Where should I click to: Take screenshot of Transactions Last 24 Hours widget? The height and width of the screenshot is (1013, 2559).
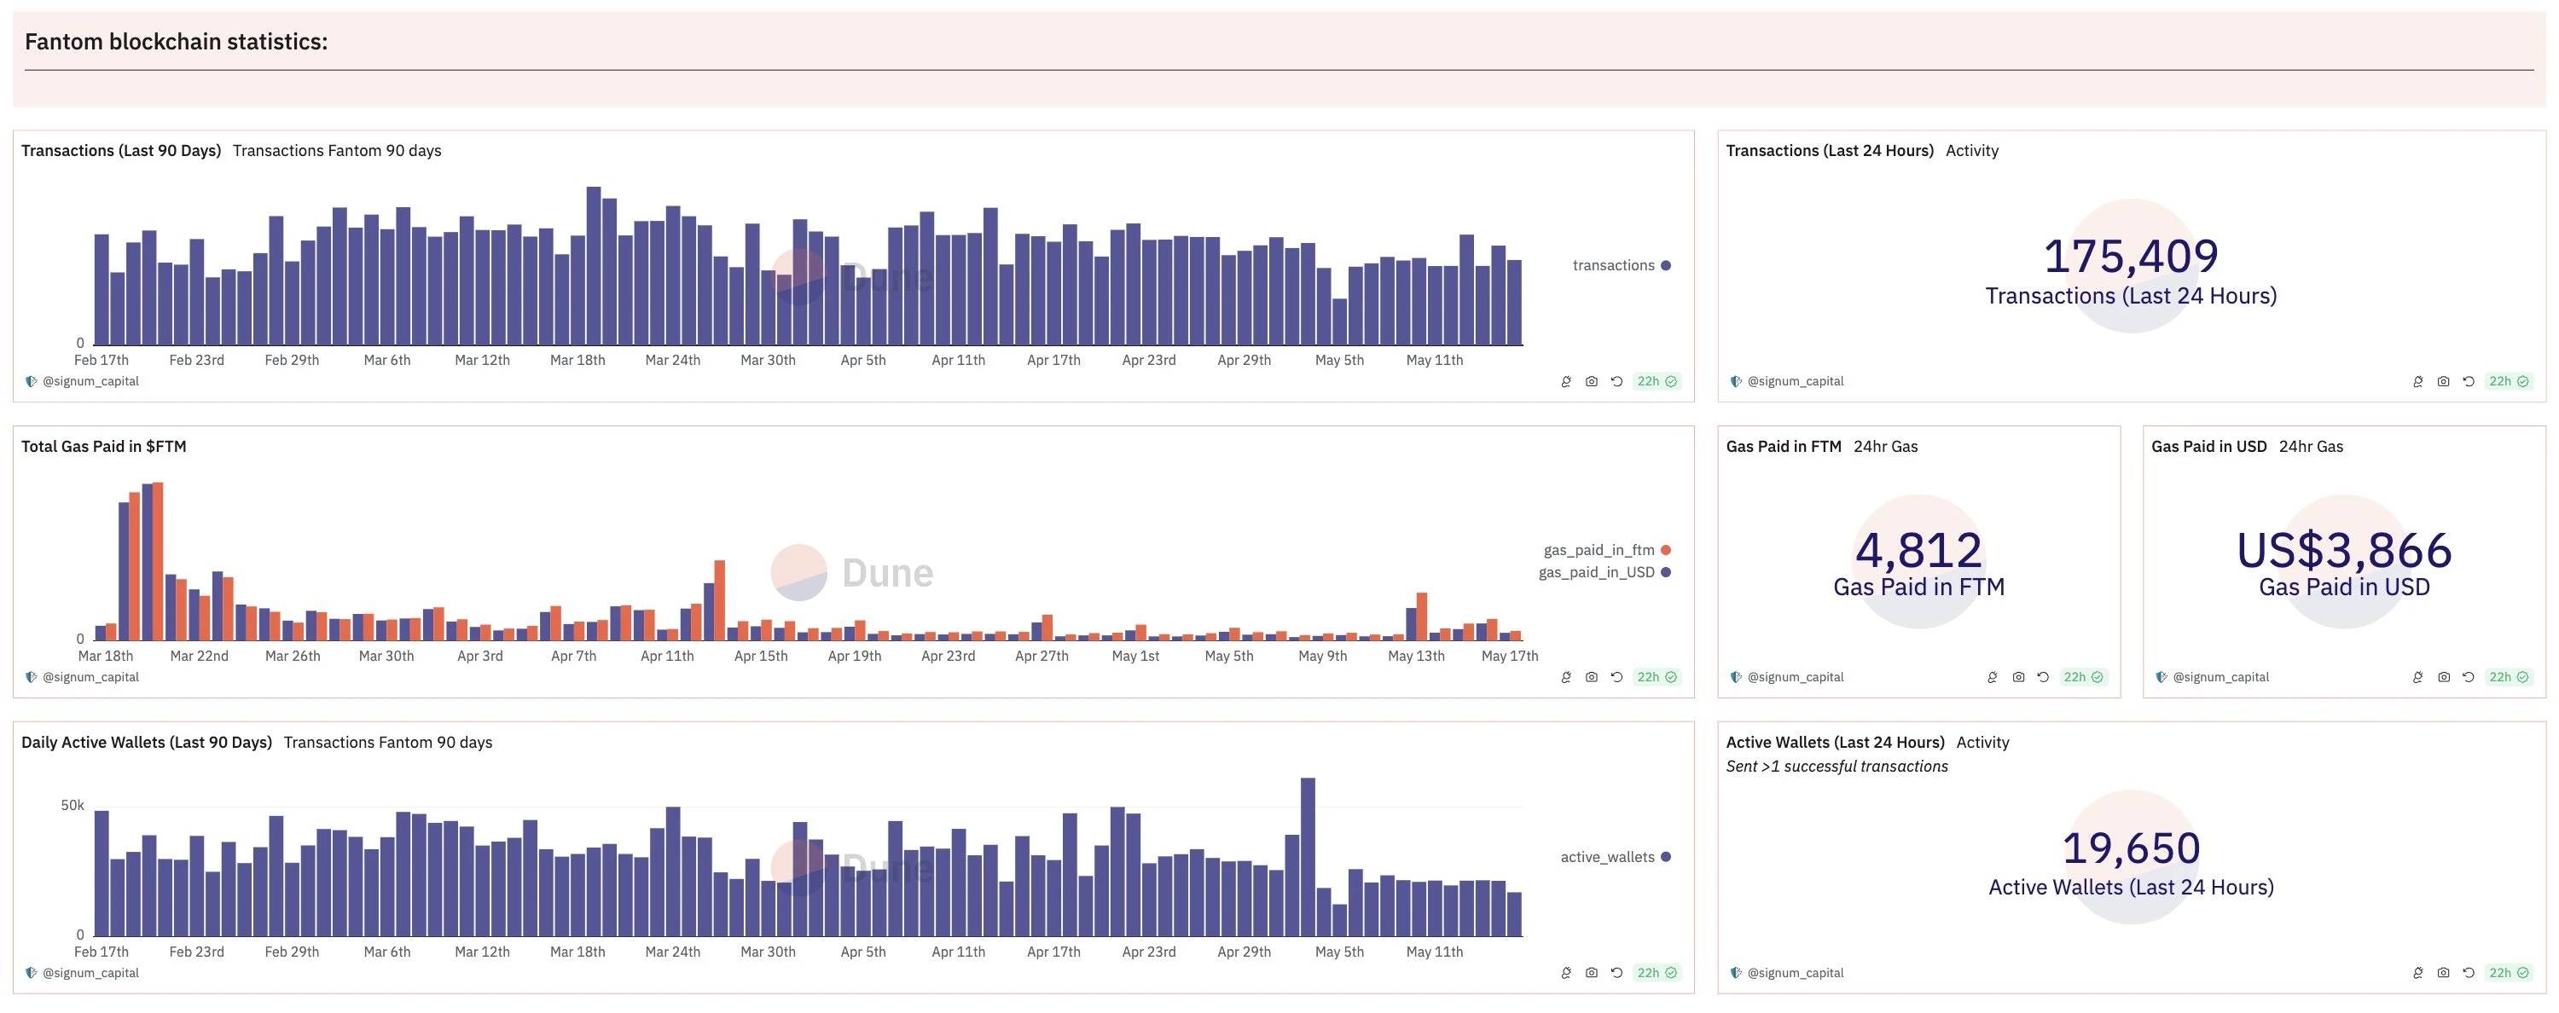click(x=2443, y=381)
